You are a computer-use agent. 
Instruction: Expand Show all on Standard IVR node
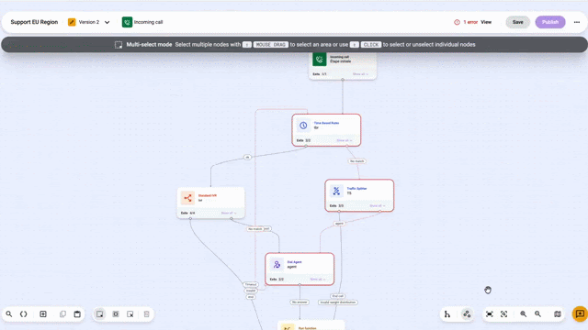[229, 213]
